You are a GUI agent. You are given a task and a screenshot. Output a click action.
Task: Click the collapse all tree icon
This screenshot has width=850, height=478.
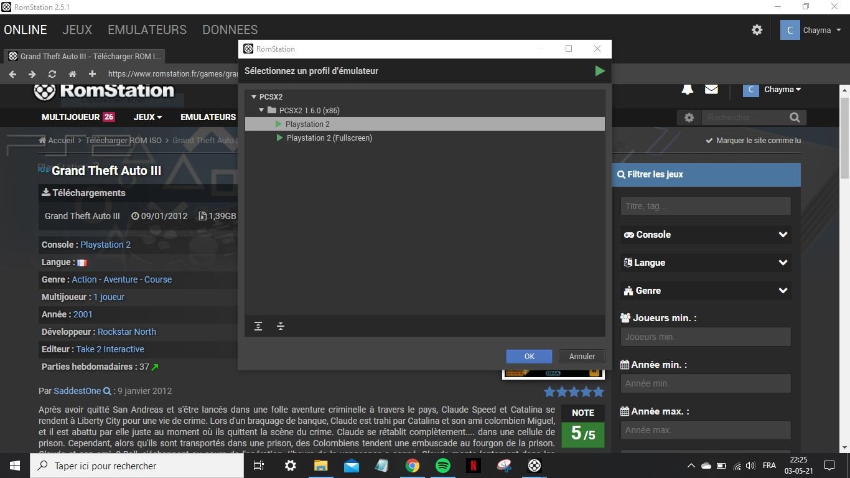coord(281,326)
